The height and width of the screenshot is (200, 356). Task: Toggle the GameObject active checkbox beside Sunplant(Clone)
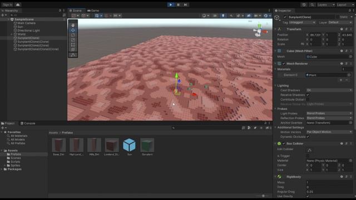click(285, 17)
